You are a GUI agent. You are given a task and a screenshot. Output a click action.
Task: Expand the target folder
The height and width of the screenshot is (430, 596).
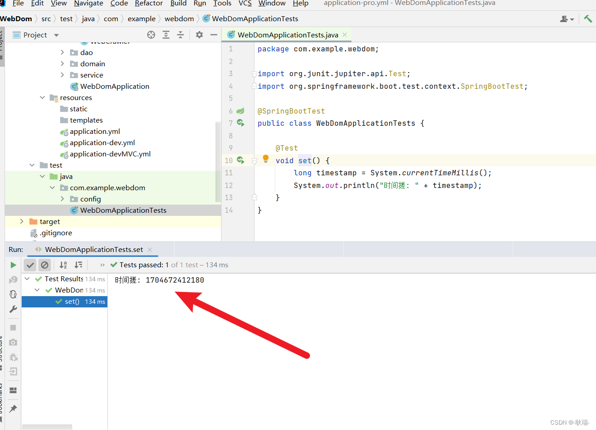22,221
